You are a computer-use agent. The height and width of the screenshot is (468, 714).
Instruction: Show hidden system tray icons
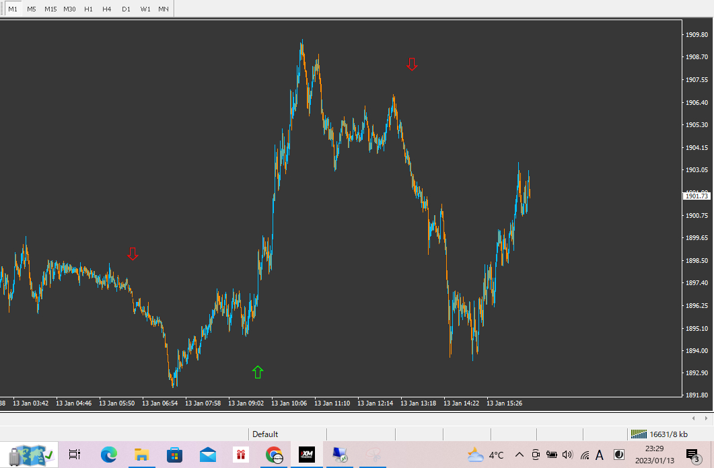pos(519,455)
